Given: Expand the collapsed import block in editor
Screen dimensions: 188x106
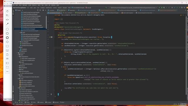Looking at the screenshot, I should [x=61, y=19].
